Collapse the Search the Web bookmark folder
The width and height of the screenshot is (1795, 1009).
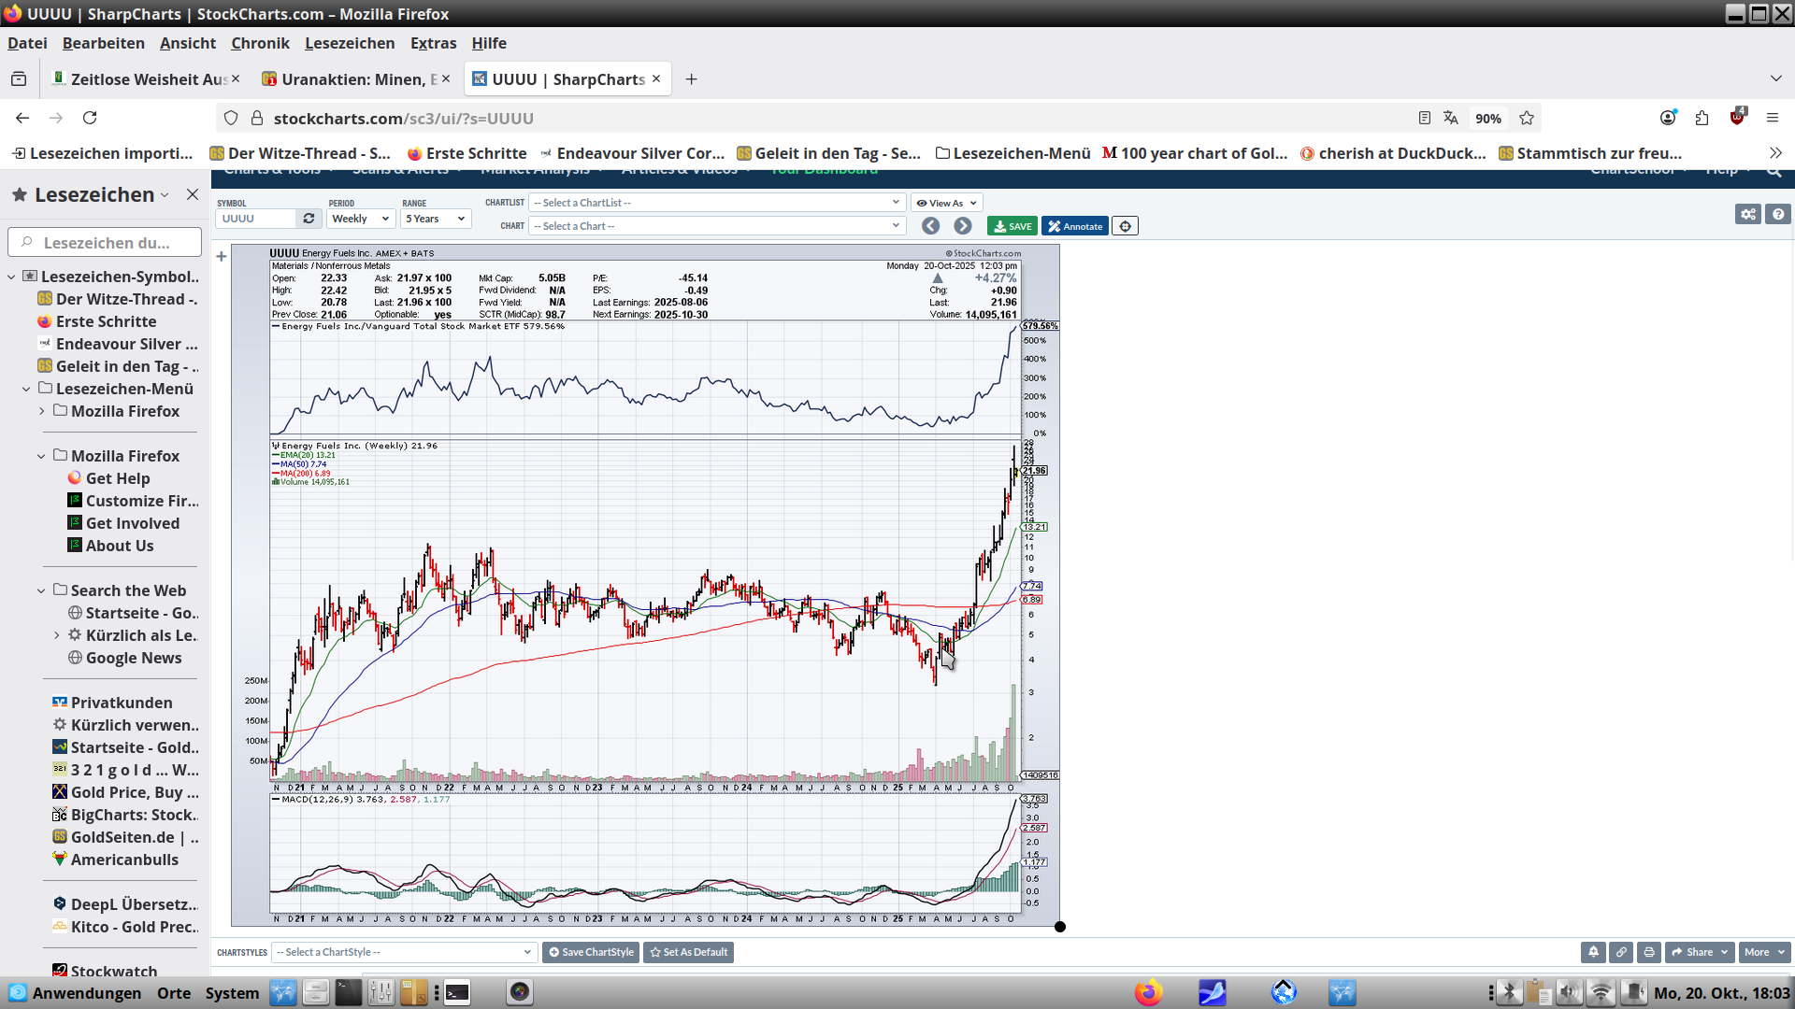coord(41,590)
